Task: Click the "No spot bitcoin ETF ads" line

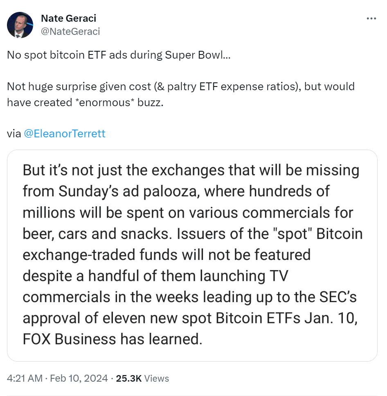Action: pyautogui.click(x=82, y=56)
